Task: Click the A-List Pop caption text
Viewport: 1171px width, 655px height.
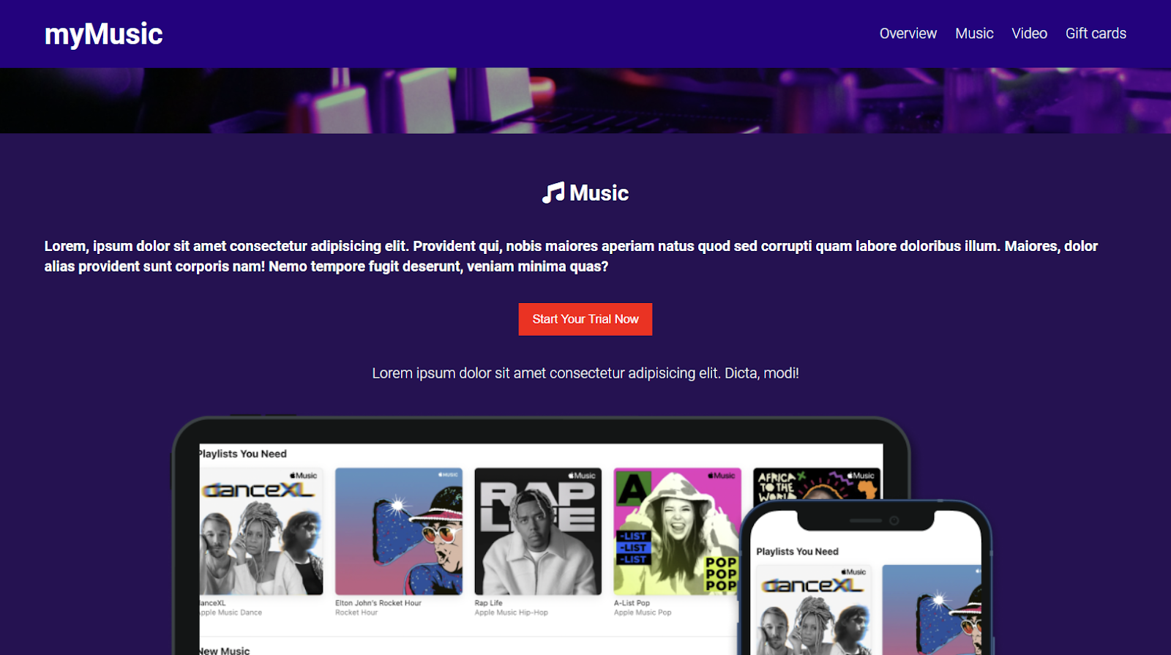Action: coord(632,603)
